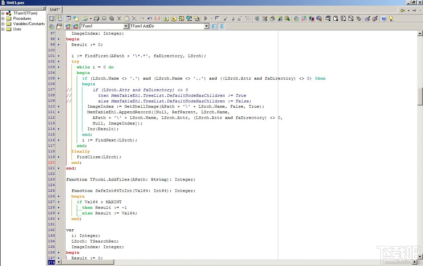Screen dimensions: 423x266
Task: Click the green Run arrow icon
Action: point(206,19)
